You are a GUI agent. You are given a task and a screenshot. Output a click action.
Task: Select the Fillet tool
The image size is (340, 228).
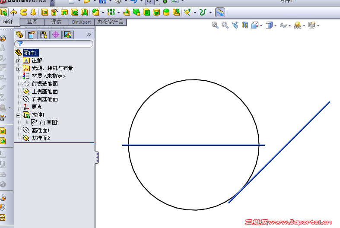point(95,12)
